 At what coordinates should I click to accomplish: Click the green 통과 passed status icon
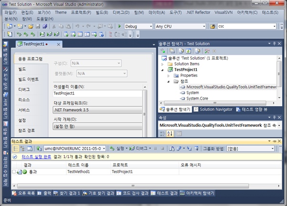click(x=25, y=172)
